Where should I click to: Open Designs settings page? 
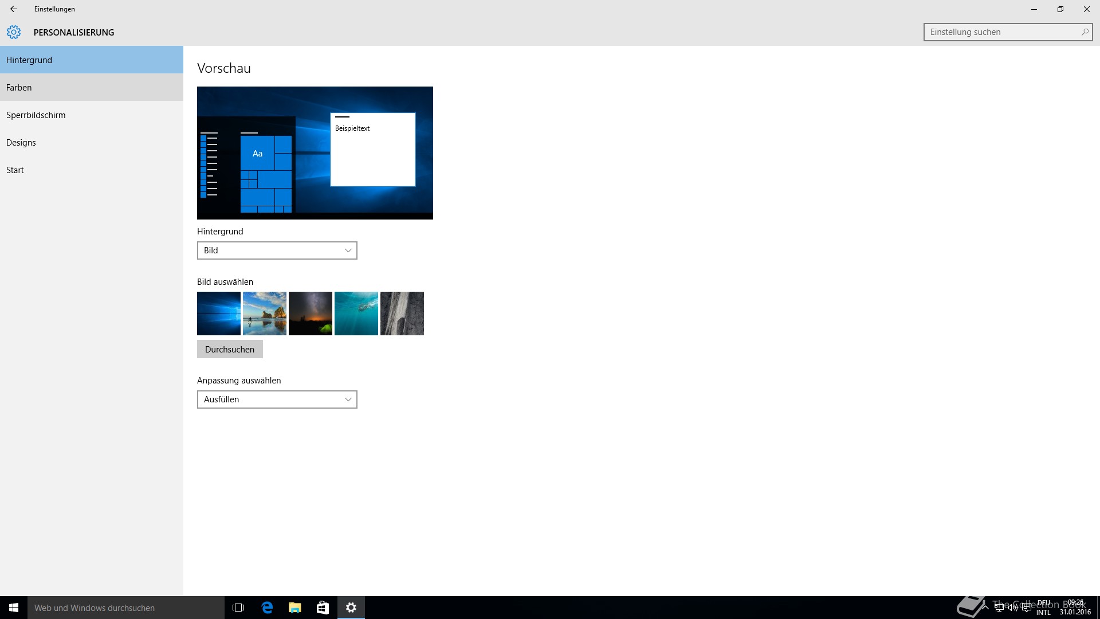click(92, 142)
